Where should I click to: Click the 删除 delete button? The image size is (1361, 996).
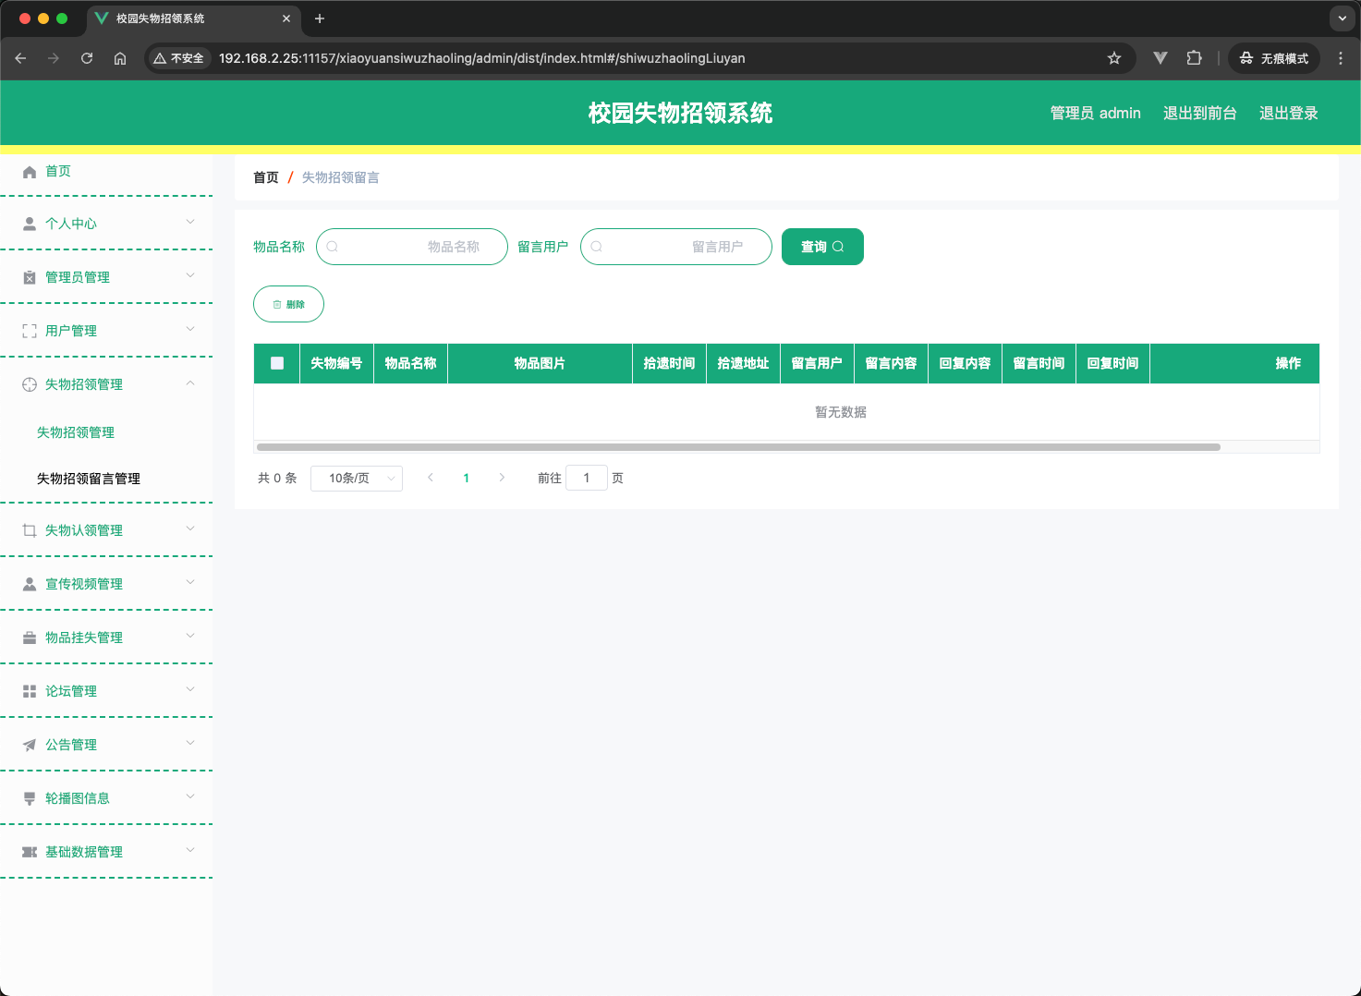(x=288, y=304)
